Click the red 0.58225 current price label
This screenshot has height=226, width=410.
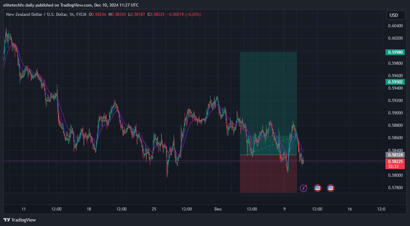click(395, 162)
